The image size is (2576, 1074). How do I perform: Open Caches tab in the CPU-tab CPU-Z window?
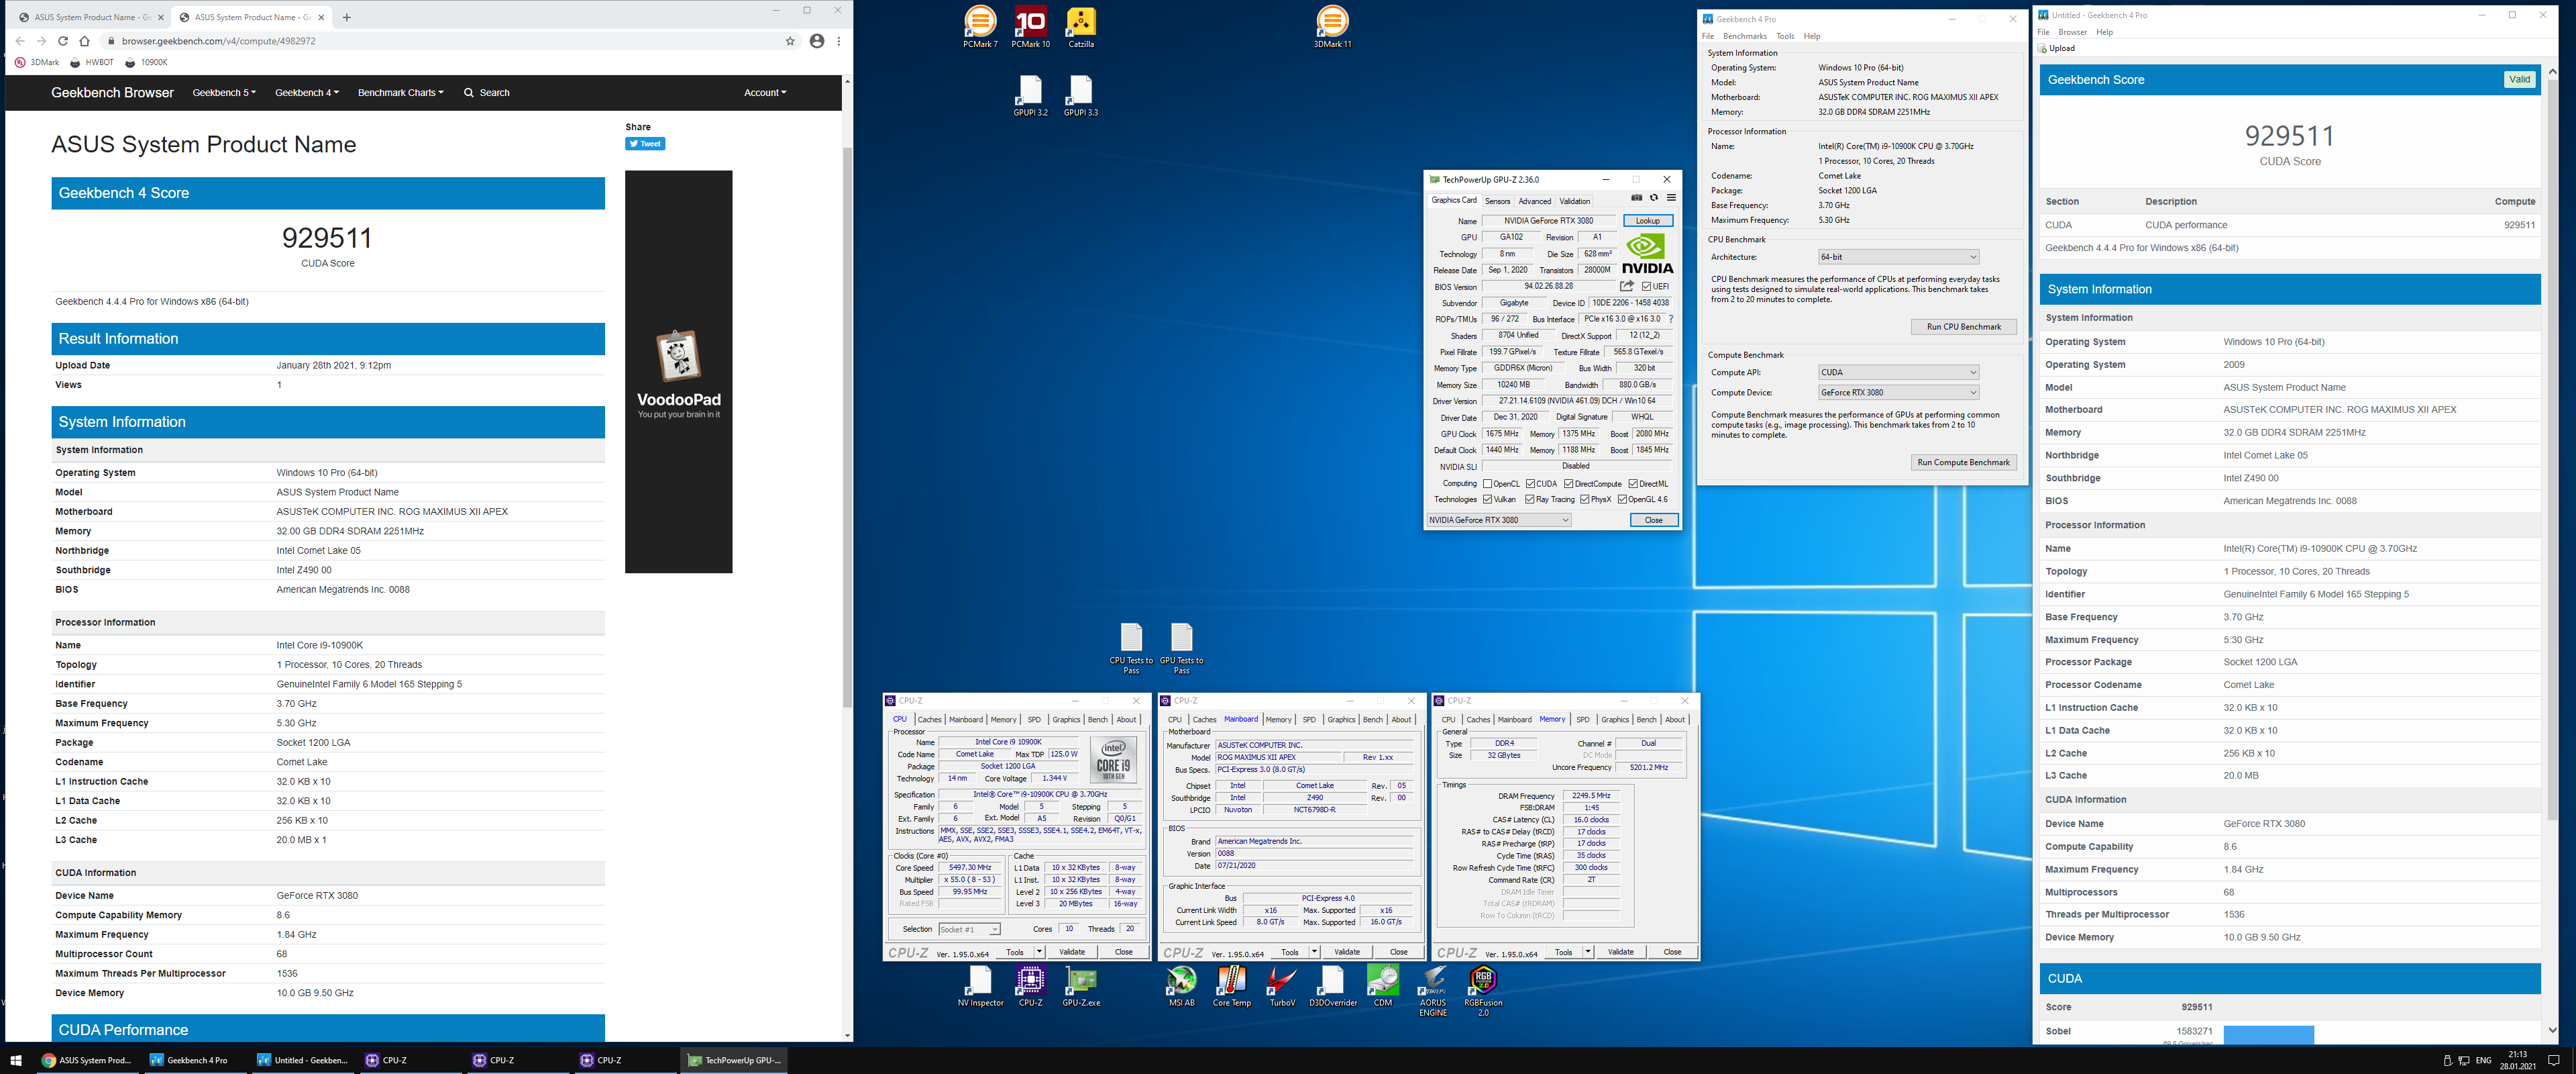click(x=929, y=720)
